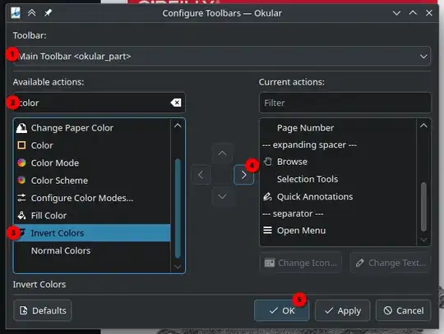
Task: Select the Fill Color action
Action: click(92, 216)
